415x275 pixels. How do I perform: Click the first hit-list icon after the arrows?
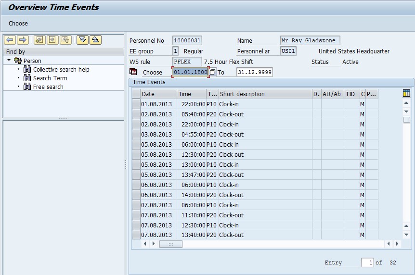pyautogui.click(x=39, y=40)
